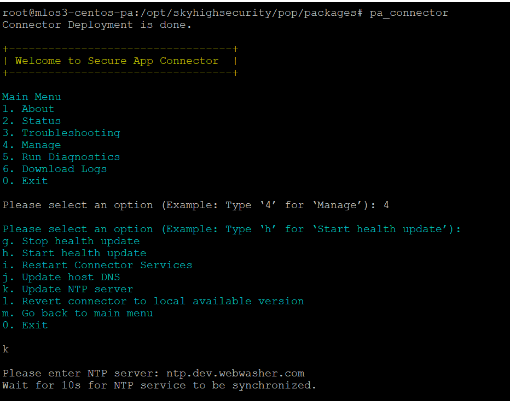This screenshot has height=401, width=510.
Task: Click the 'Welcome to Secure App Connector' banner
Action: tap(117, 61)
